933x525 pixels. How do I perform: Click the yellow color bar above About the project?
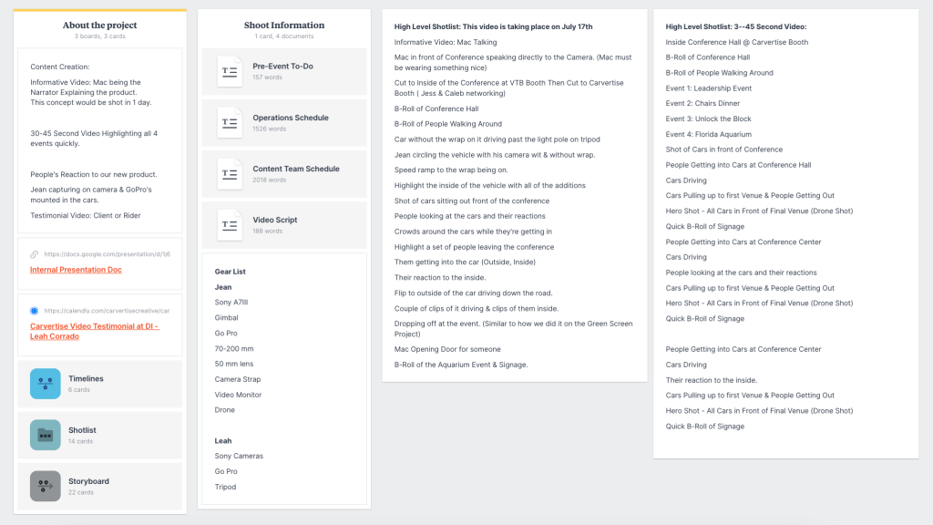coord(100,10)
